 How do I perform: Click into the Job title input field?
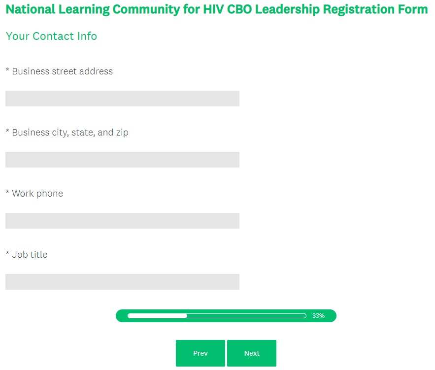122,282
